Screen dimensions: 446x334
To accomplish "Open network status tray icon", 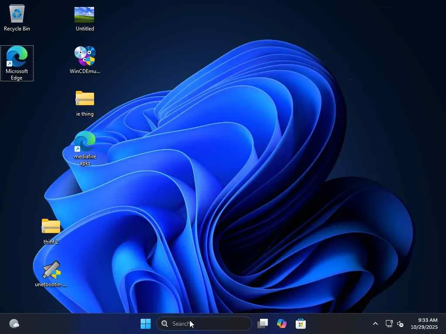I will (389, 324).
